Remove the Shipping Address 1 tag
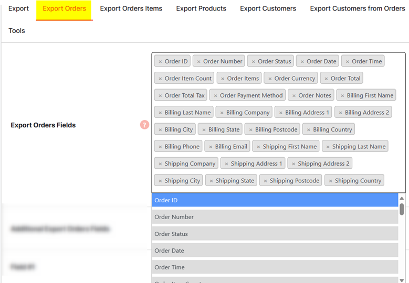Viewport: 409px width, 283px height. (x=226, y=164)
